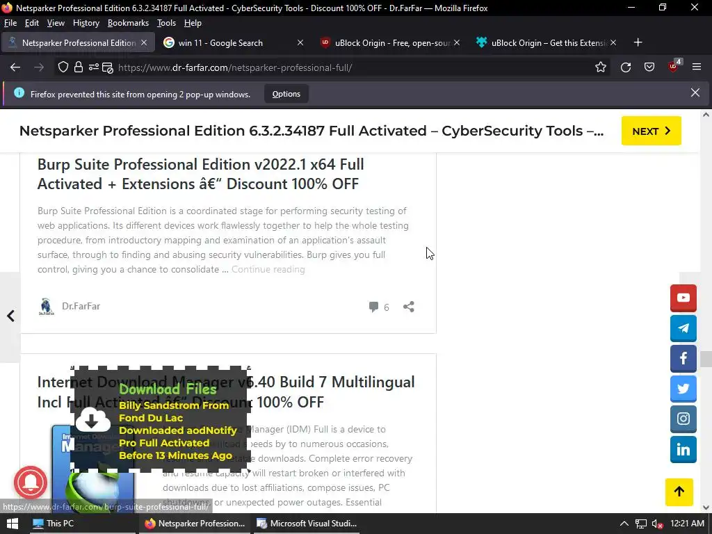Open the YouTube social button
712x534 pixels.
tap(683, 298)
